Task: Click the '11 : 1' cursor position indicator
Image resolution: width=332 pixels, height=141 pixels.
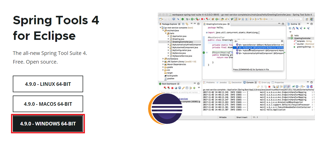Action: (255, 118)
